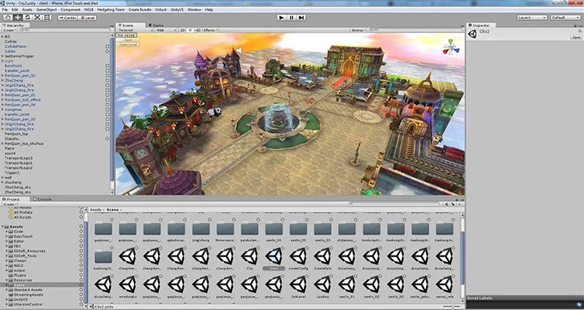The image size is (584, 310).
Task: Open the Textured draw mode dropdown
Action: click(x=135, y=30)
